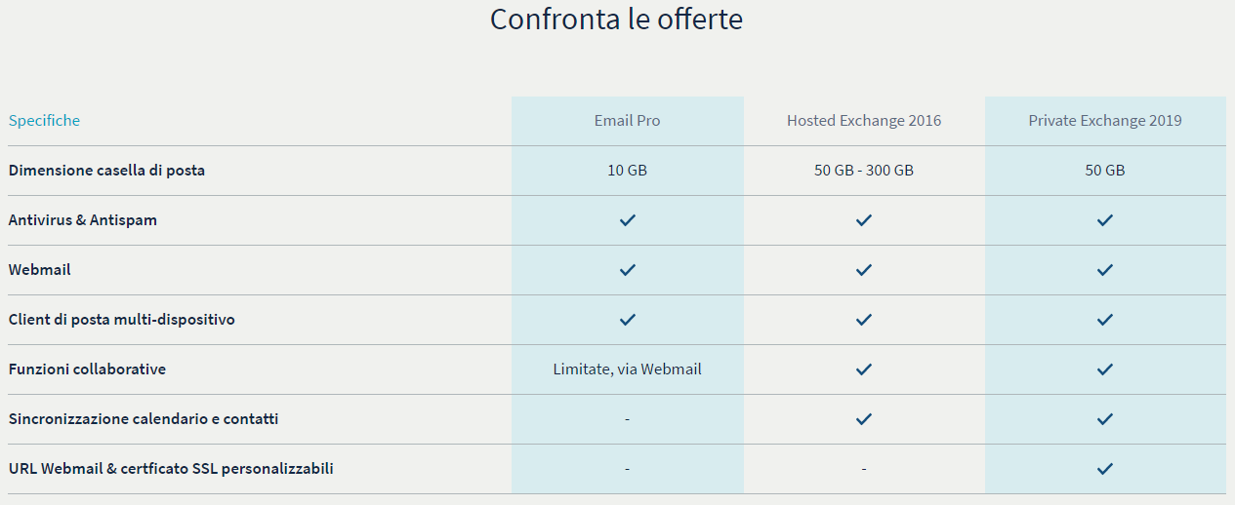Click the 10 GB mailbox size cell

628,171
